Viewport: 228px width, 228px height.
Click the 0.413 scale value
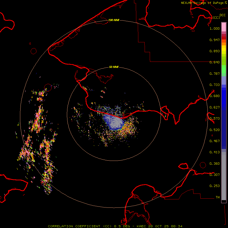pos(215,152)
